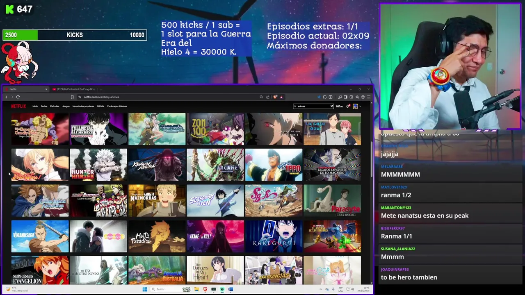
Task: Open Kengan Ashura thumbnail
Action: [157, 165]
